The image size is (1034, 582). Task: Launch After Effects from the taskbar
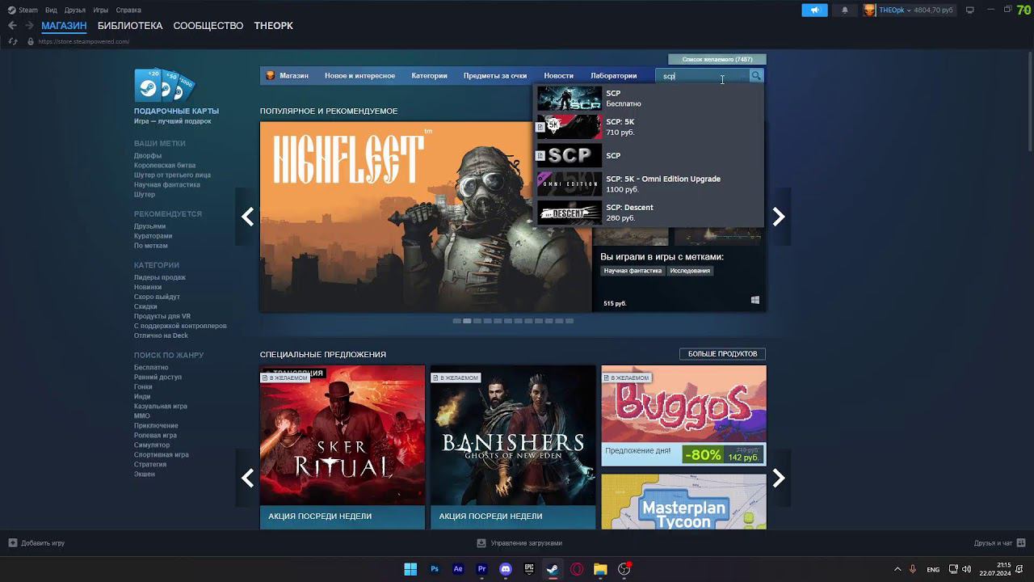[x=458, y=569]
